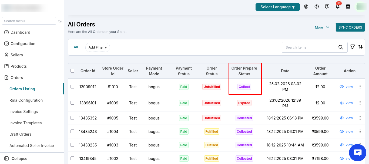Open the store front icon in header
This screenshot has height=164, width=369.
(348, 7)
